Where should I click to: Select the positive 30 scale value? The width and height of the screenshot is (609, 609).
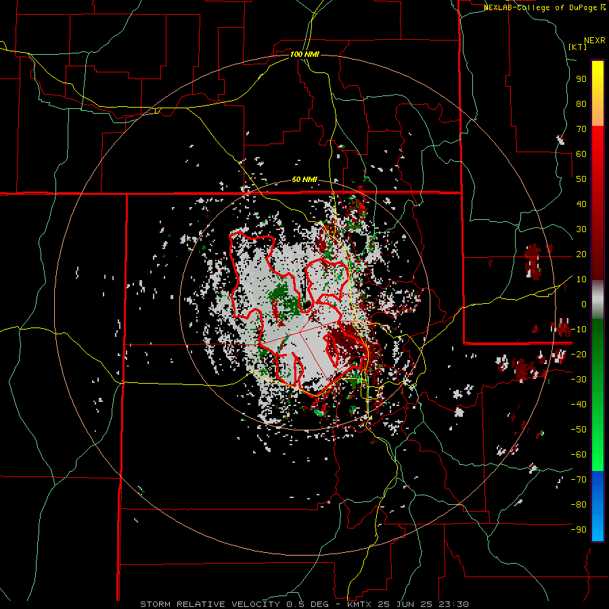coord(581,229)
